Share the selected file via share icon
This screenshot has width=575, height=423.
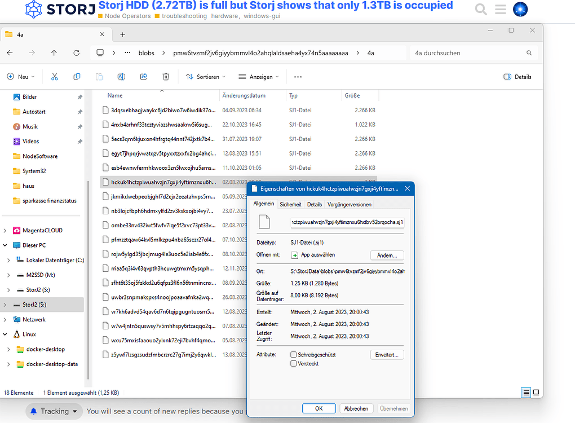(x=144, y=76)
